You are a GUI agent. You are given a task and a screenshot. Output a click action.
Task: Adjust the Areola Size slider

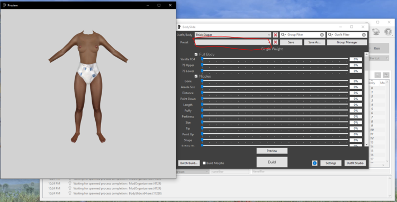[x=275, y=87]
